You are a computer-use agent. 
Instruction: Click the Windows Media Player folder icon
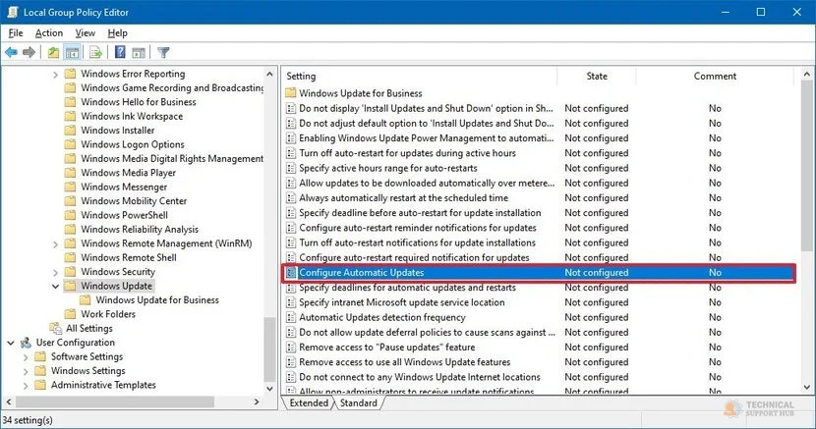pos(70,173)
